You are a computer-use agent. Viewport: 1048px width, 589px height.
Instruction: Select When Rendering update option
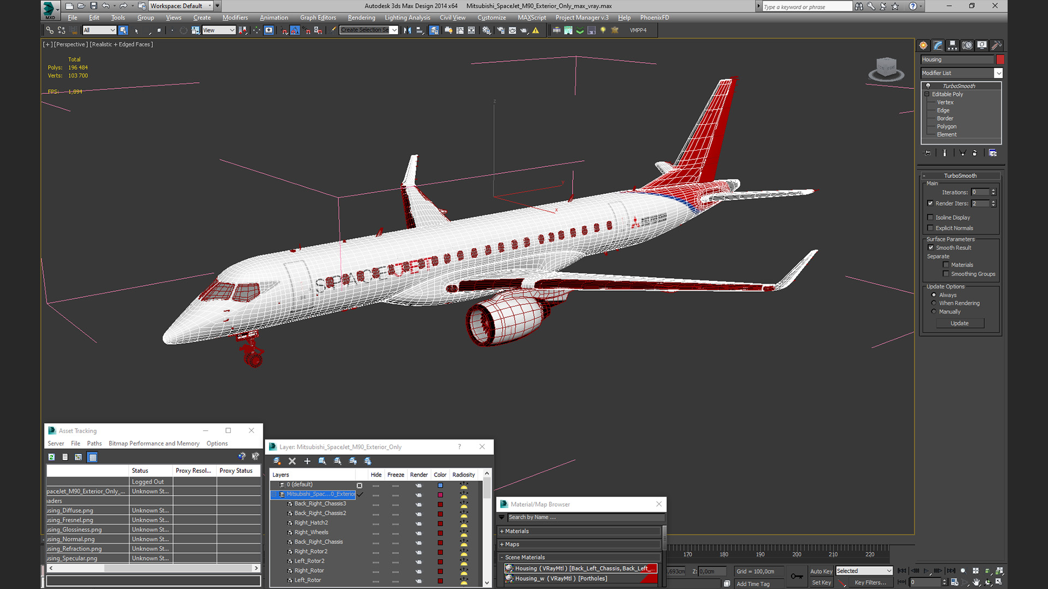click(x=933, y=303)
